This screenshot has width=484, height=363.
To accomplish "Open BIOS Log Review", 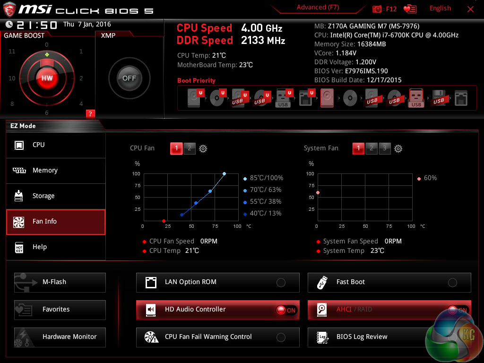I will [389, 337].
